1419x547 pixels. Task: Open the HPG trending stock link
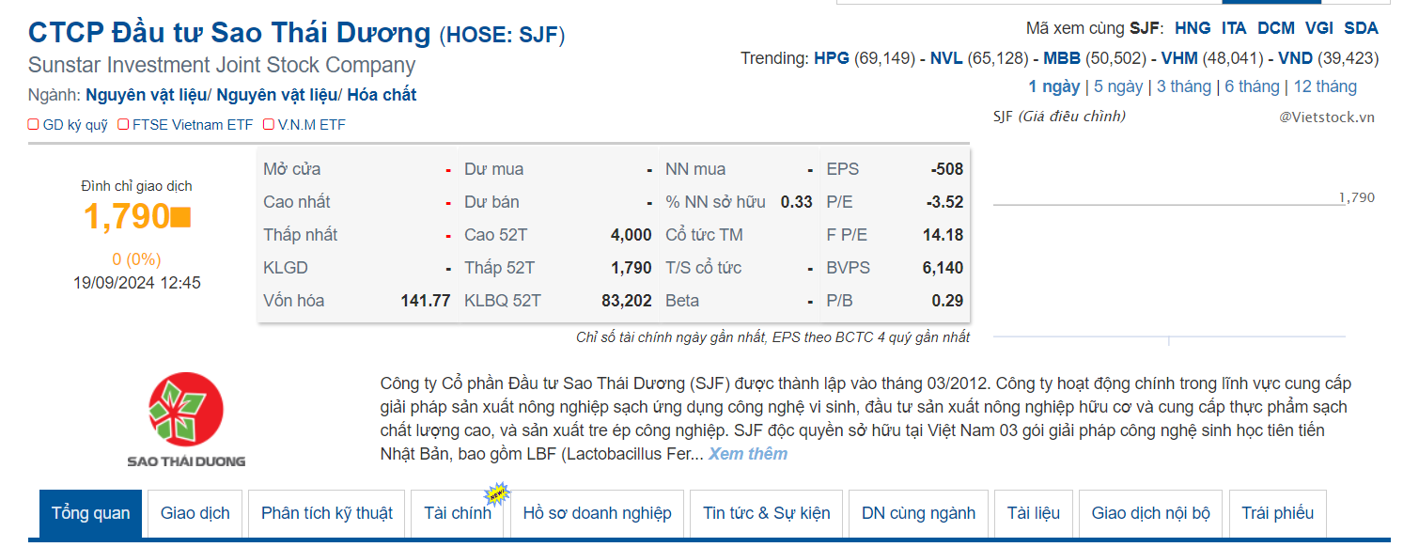pyautogui.click(x=832, y=58)
